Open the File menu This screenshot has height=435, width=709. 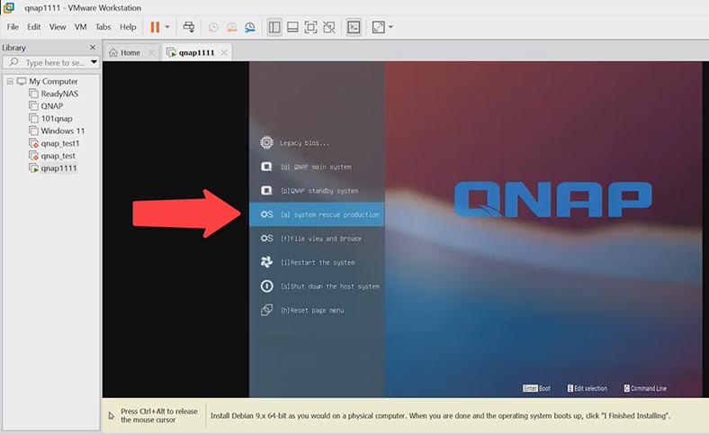point(13,27)
